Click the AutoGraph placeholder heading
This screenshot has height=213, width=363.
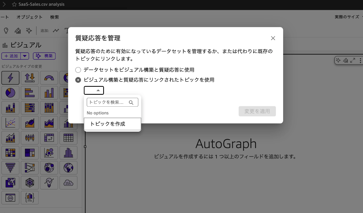(226, 144)
